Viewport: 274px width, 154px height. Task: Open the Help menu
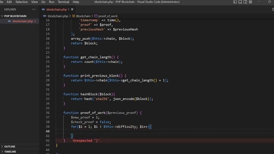pyautogui.click(x=76, y=2)
